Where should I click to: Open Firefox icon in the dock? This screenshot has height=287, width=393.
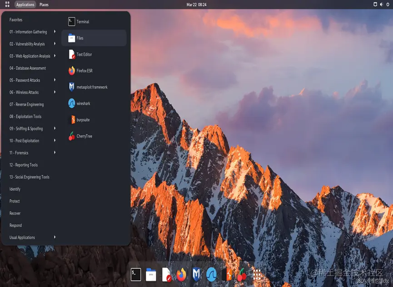(181, 275)
